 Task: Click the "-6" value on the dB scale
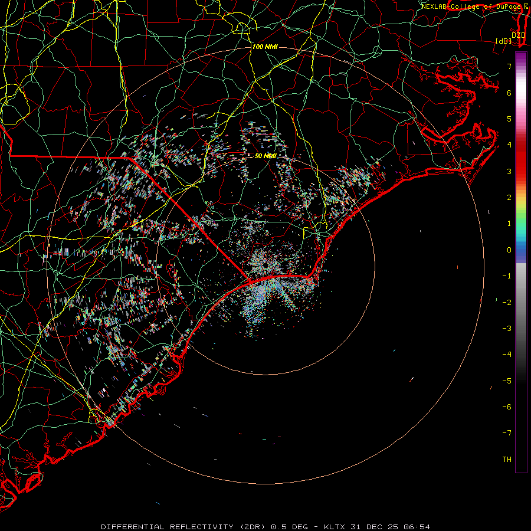[507, 407]
